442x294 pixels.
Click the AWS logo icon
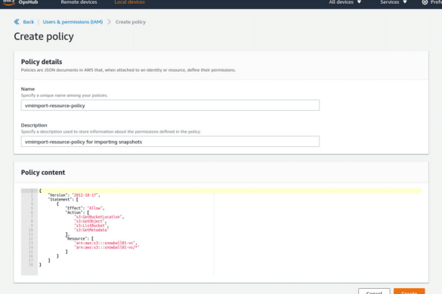coord(9,2)
